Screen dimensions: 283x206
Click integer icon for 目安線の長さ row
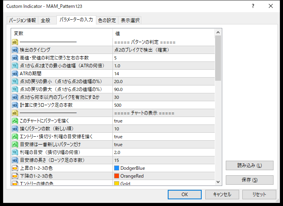15,160
